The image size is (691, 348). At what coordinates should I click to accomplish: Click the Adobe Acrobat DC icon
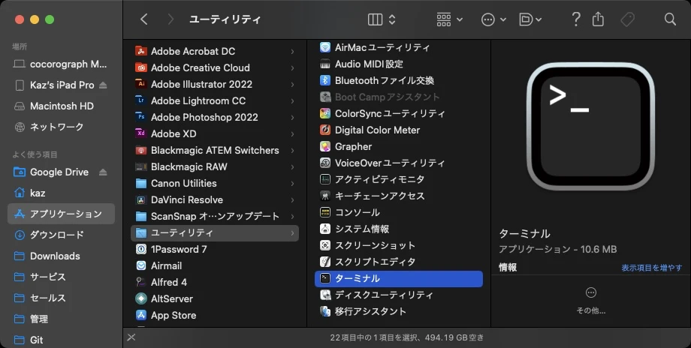pos(141,51)
